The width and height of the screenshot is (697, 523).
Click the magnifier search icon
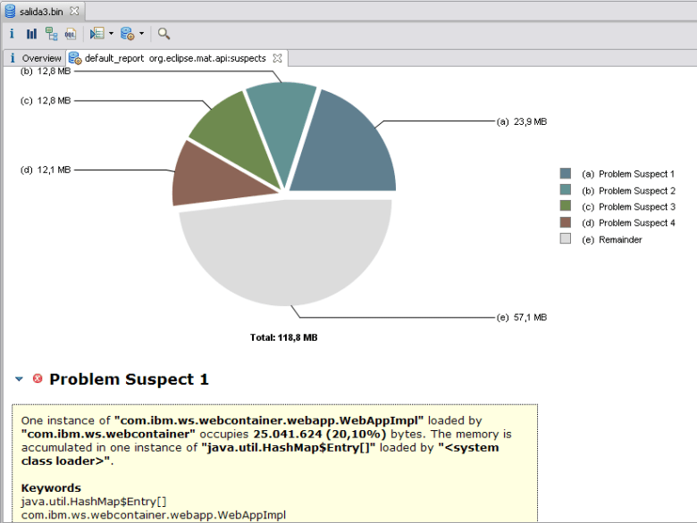tap(164, 34)
